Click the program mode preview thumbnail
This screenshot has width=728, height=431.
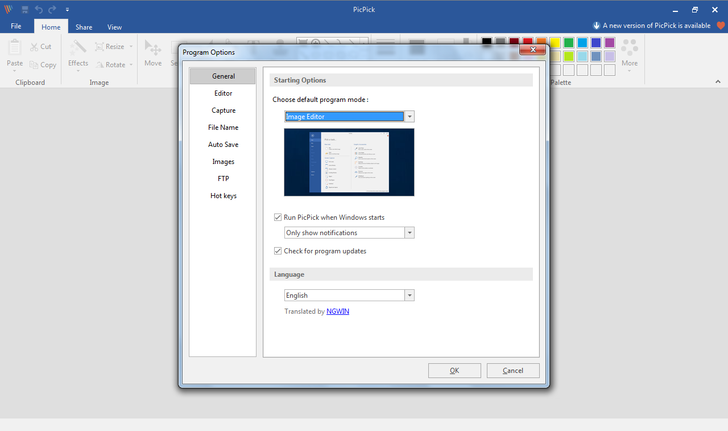(349, 162)
